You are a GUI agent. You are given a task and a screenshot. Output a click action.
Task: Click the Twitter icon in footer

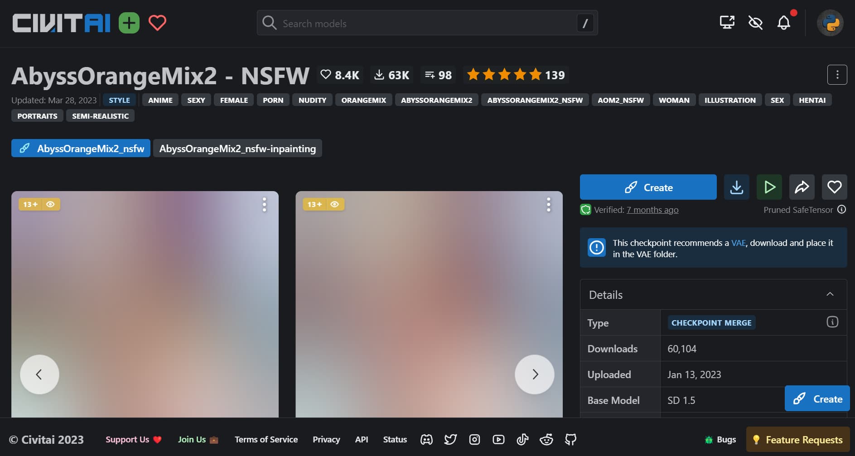point(450,439)
